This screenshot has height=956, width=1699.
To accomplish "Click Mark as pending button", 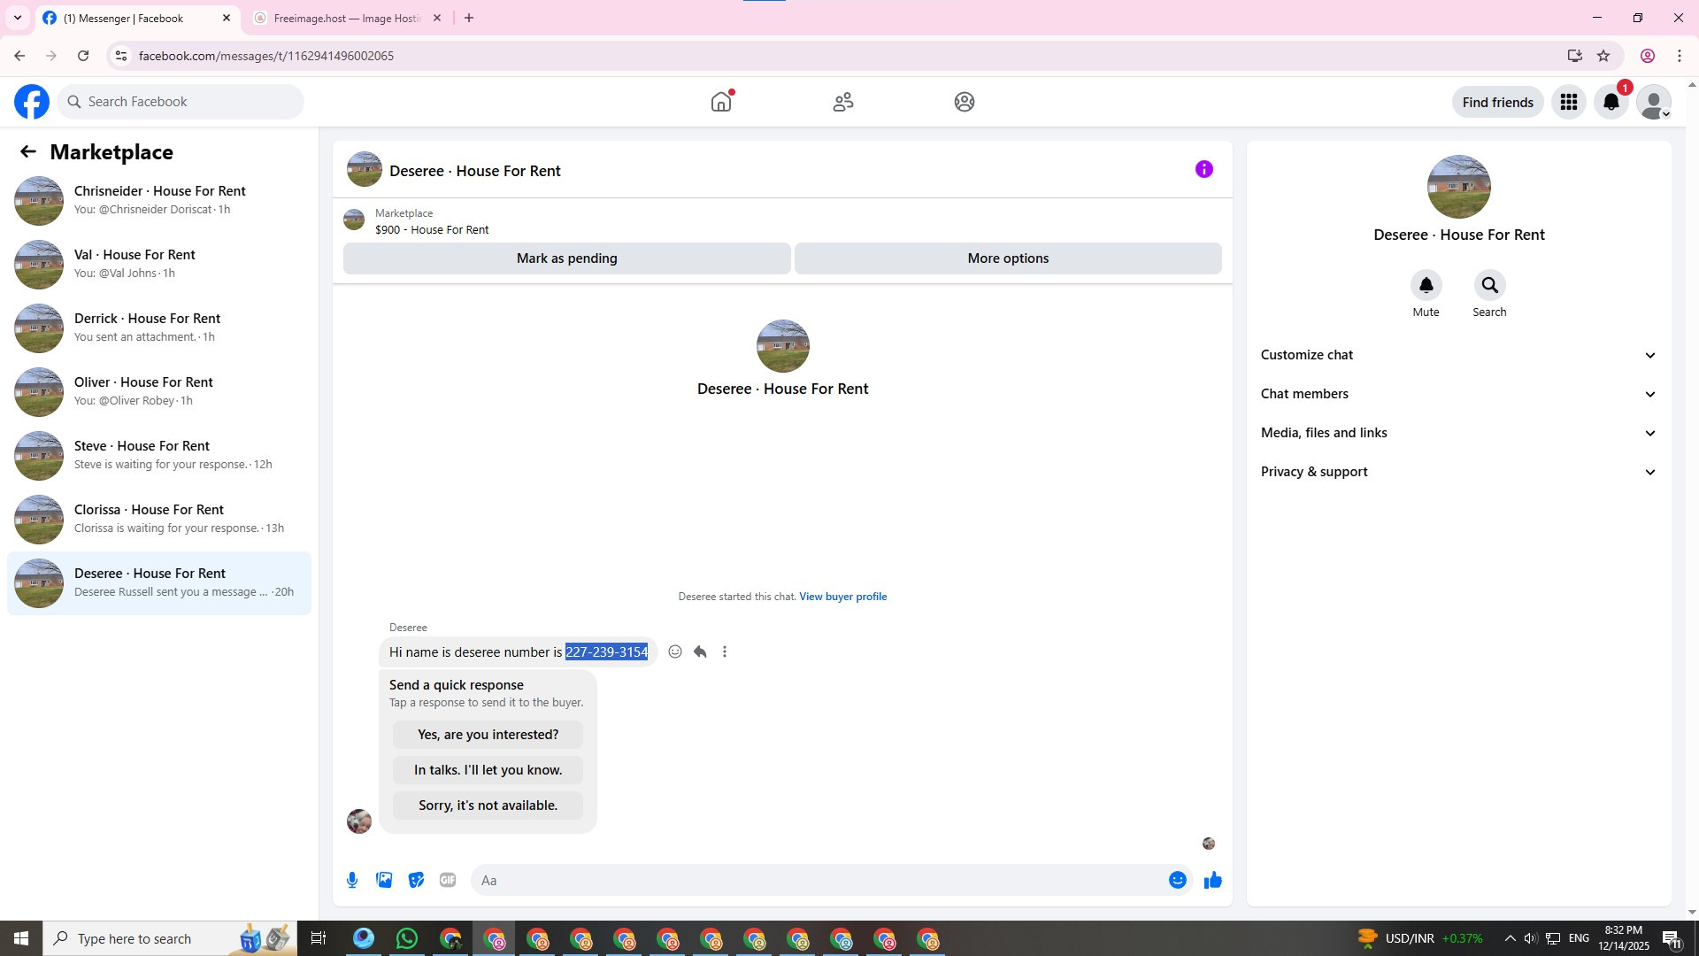I will (x=566, y=258).
